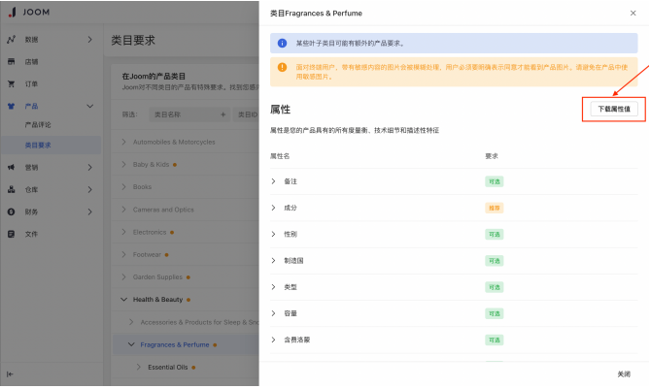Viewport: 650px width, 389px height.
Task: Open the warehouse sidebar icon
Action: [12, 189]
